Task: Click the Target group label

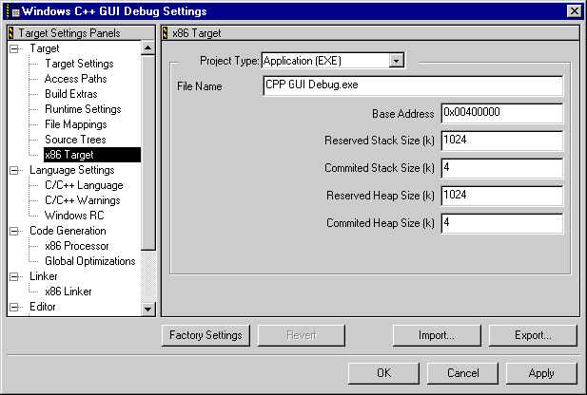Action: 45,48
